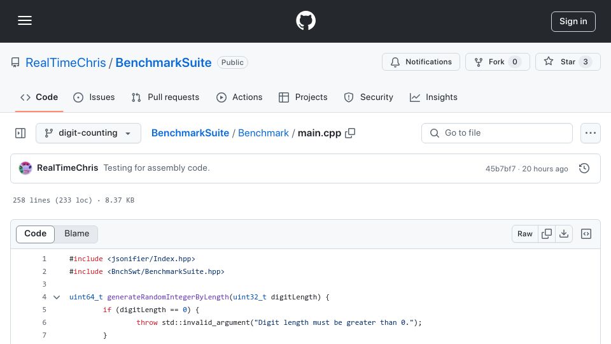Open the digit-counting branch dropdown
This screenshot has width=611, height=344.
tap(88, 133)
